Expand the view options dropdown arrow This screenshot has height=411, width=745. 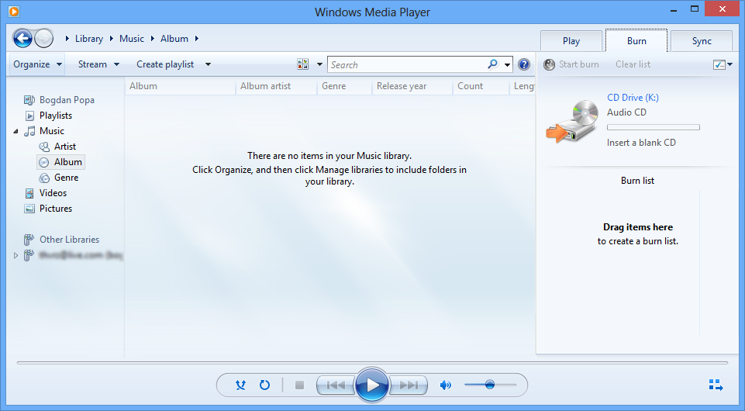pos(319,64)
